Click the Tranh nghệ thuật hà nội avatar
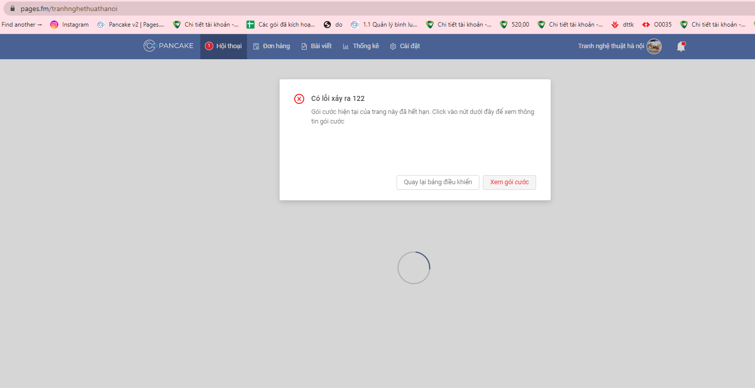The width and height of the screenshot is (755, 388). [654, 47]
